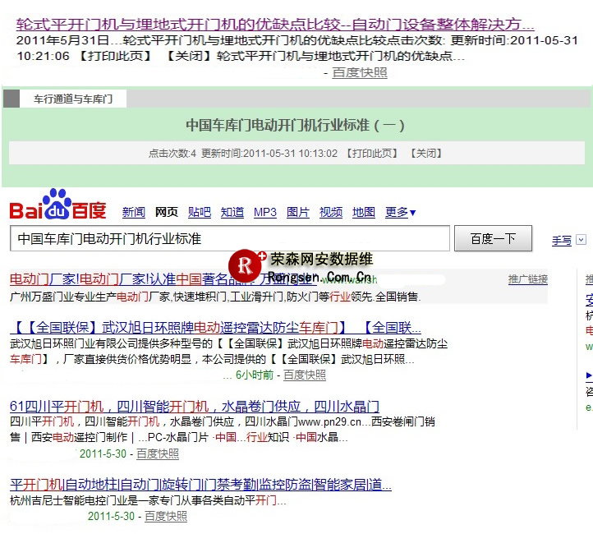Open the 视频 video search tab

(330, 213)
